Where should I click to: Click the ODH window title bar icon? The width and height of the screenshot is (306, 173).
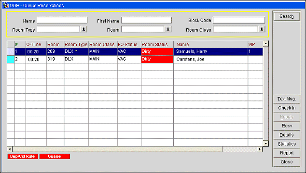(x=6, y=5)
